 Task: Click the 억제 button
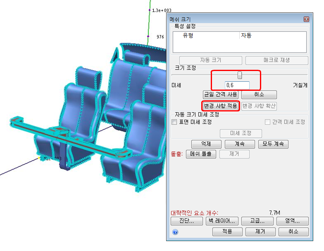coord(206,144)
